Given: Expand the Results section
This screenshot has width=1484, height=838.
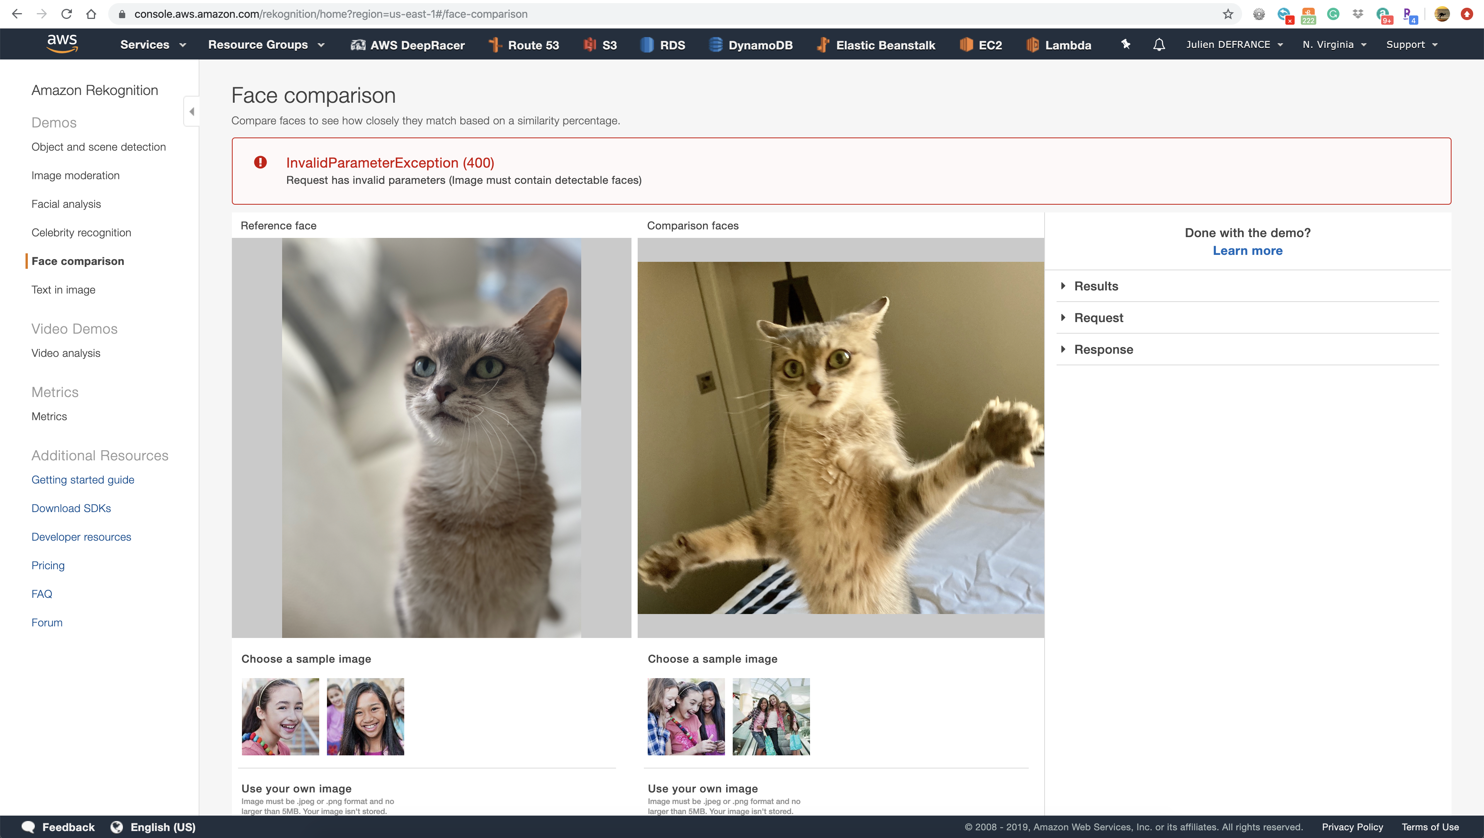Looking at the screenshot, I should click(1096, 286).
